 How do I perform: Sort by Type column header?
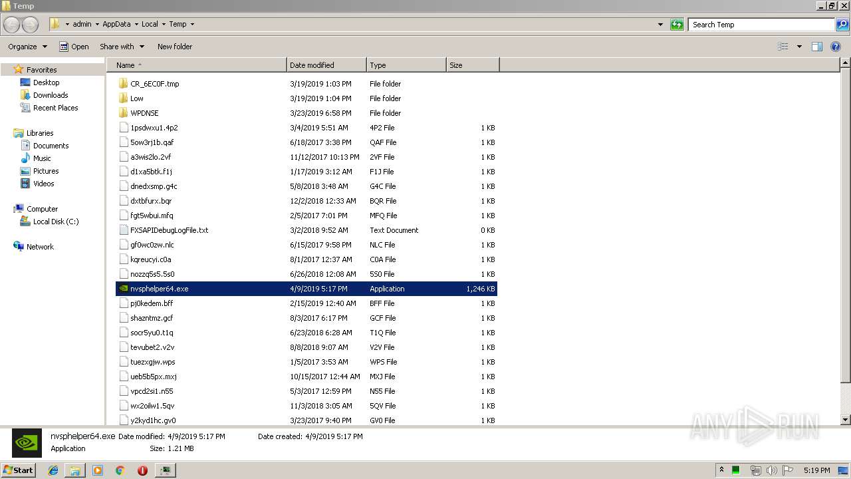pos(406,65)
